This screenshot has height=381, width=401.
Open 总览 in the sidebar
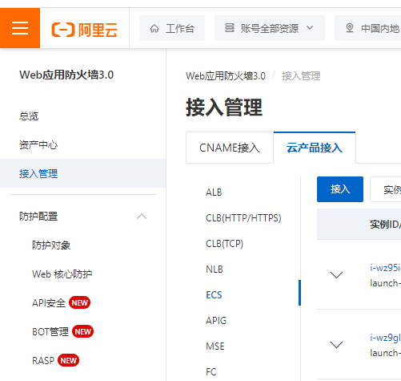pyautogui.click(x=29, y=116)
